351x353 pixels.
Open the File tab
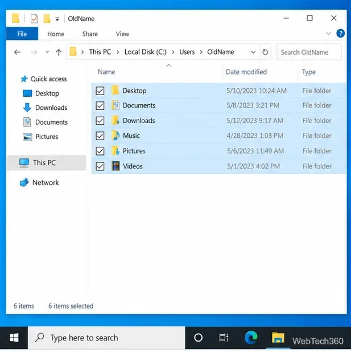(x=22, y=34)
